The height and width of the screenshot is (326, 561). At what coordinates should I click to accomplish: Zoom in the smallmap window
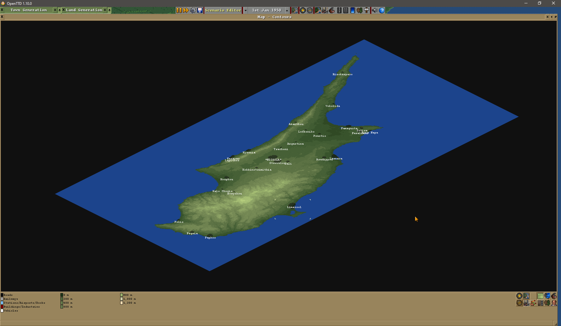coord(519,296)
